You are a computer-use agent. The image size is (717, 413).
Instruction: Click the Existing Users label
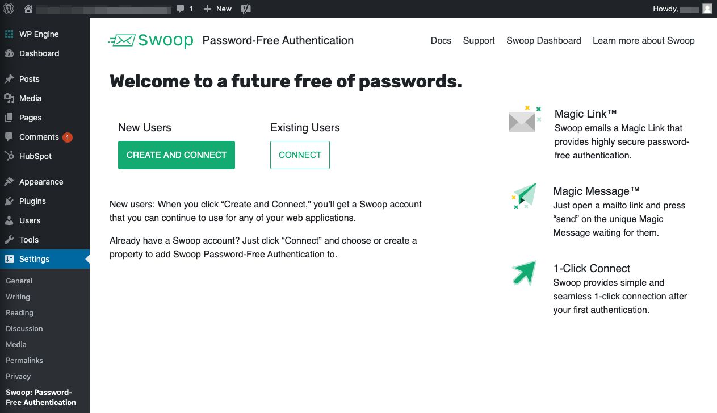(x=305, y=127)
